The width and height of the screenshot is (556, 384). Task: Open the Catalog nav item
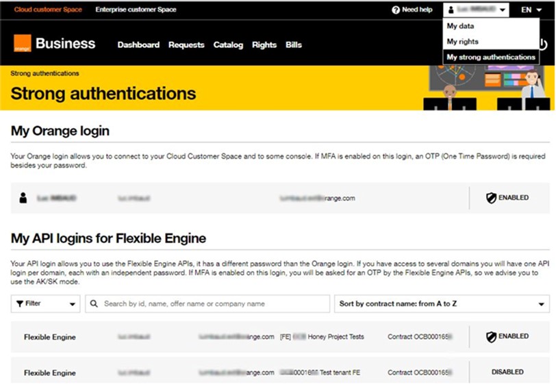(x=228, y=44)
